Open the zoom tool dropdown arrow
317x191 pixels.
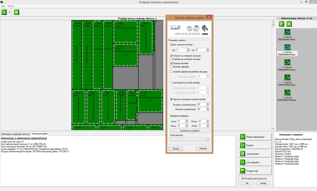[9, 12]
